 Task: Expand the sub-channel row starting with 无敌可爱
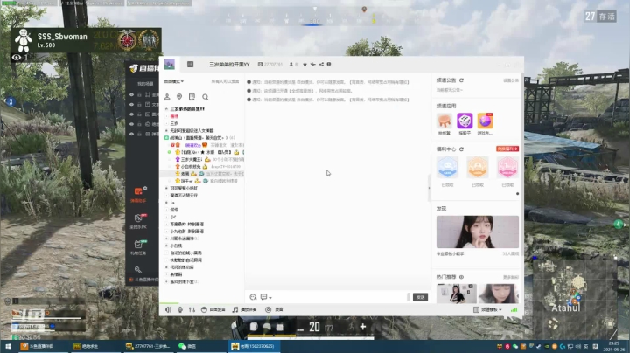click(x=167, y=131)
